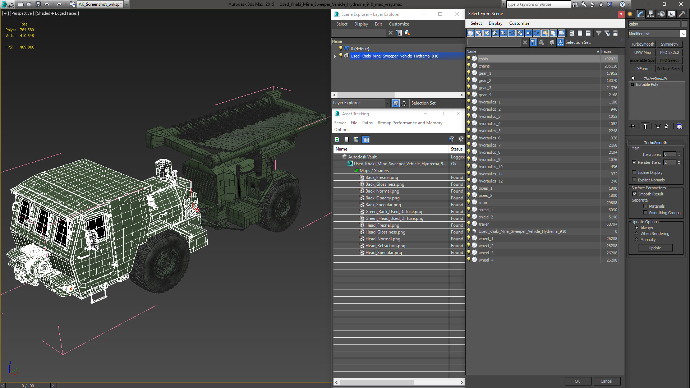This screenshot has width=690, height=388.
Task: Open the Display menu in Select From Scene
Action: pyautogui.click(x=495, y=23)
